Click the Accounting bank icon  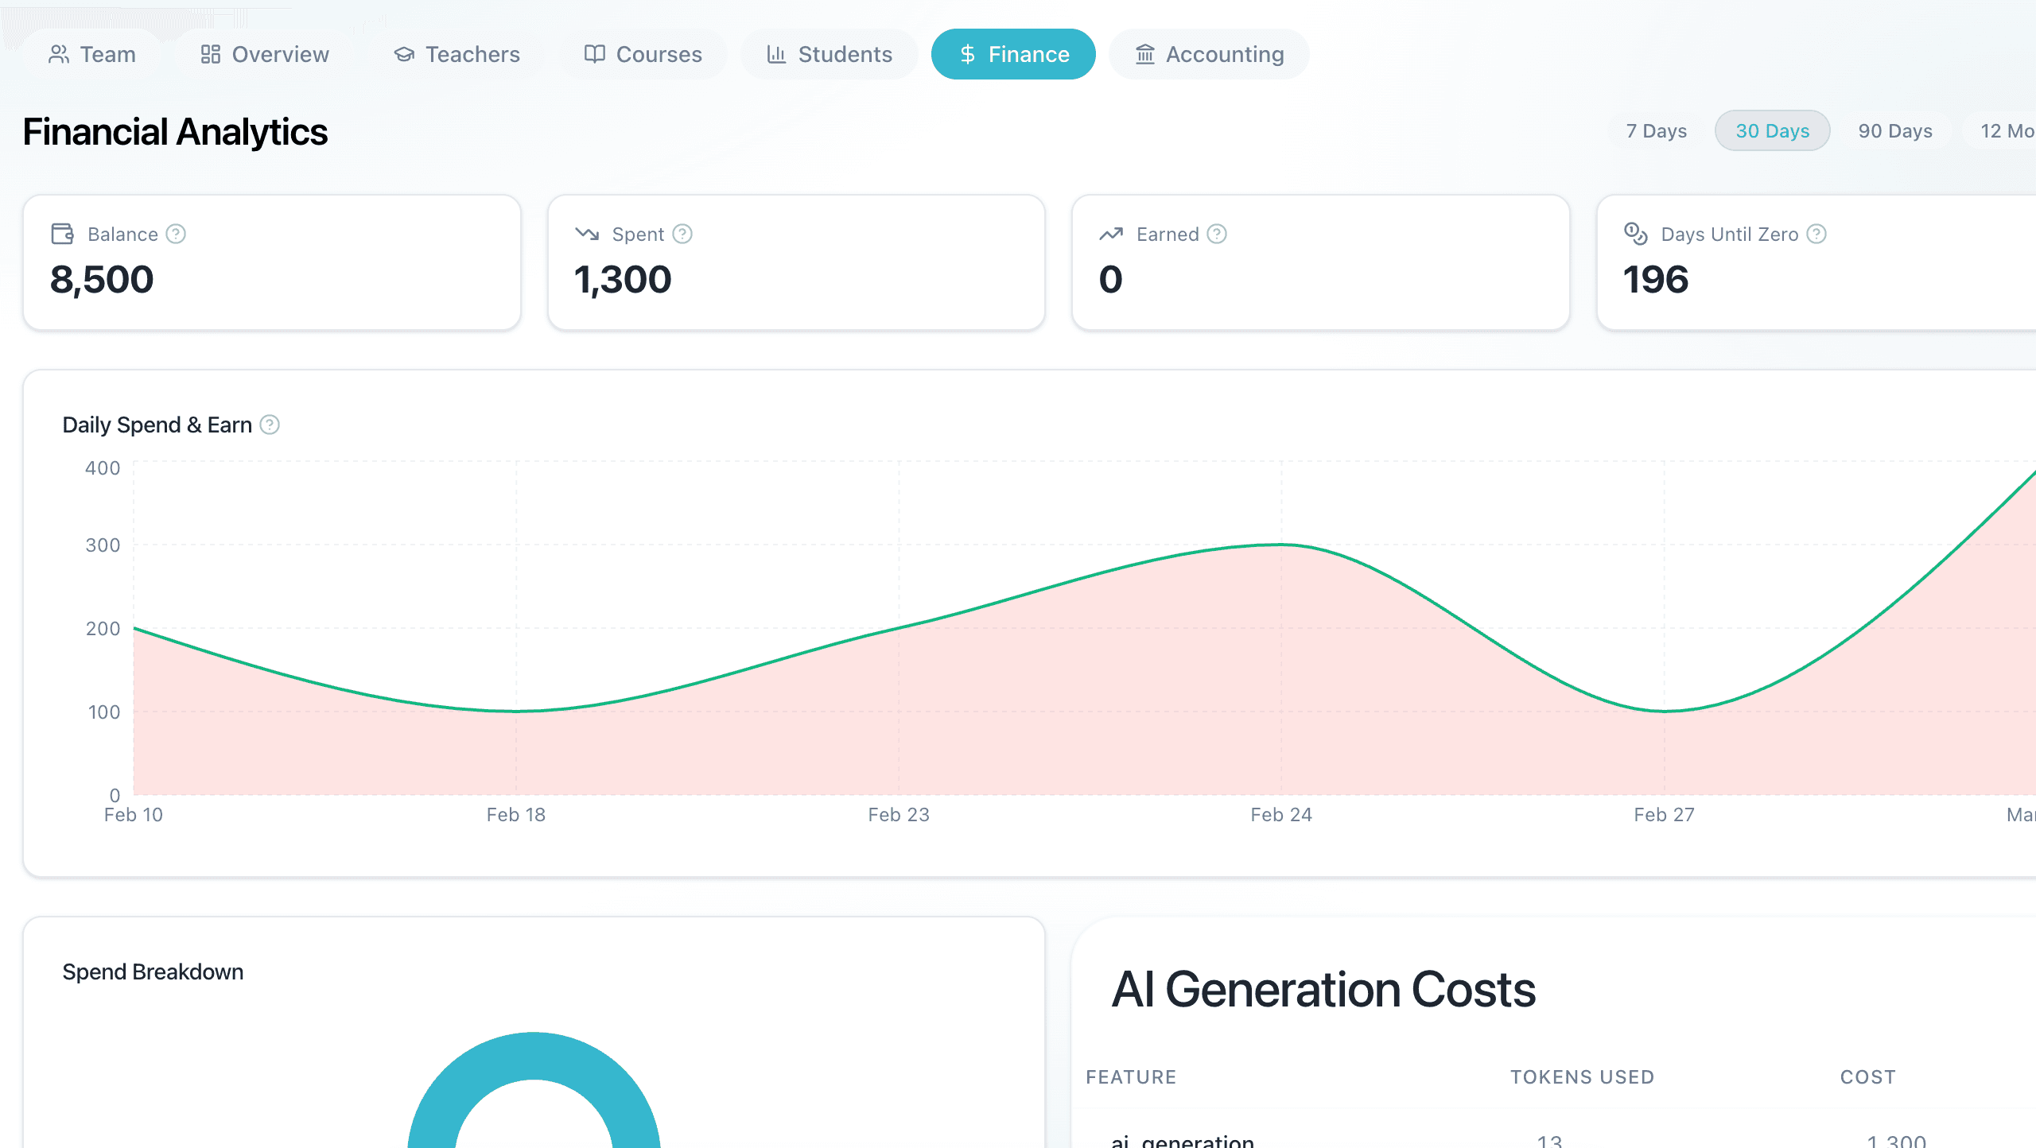coord(1144,54)
